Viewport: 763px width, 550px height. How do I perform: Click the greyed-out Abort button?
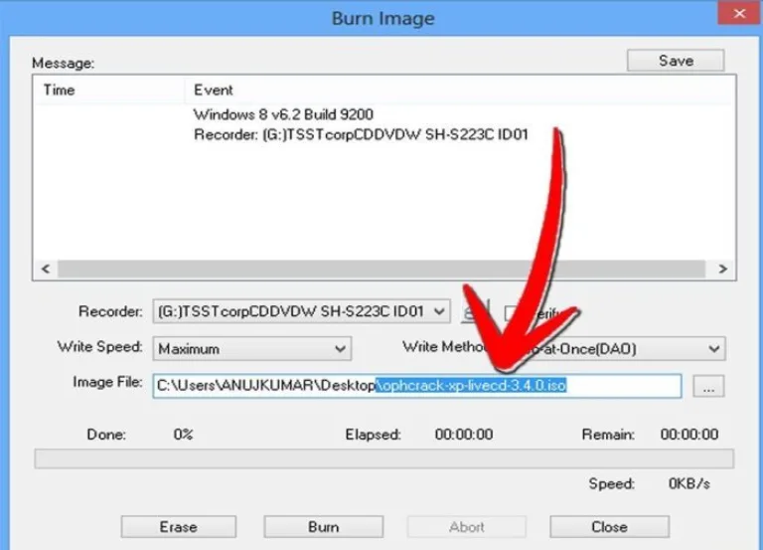pyautogui.click(x=467, y=526)
